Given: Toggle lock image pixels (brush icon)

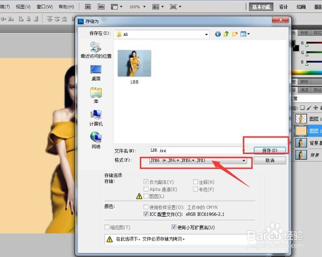Looking at the screenshot, I should (309, 108).
